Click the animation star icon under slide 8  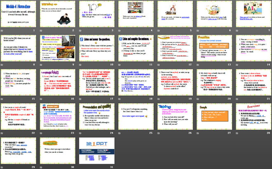coord(2,65)
